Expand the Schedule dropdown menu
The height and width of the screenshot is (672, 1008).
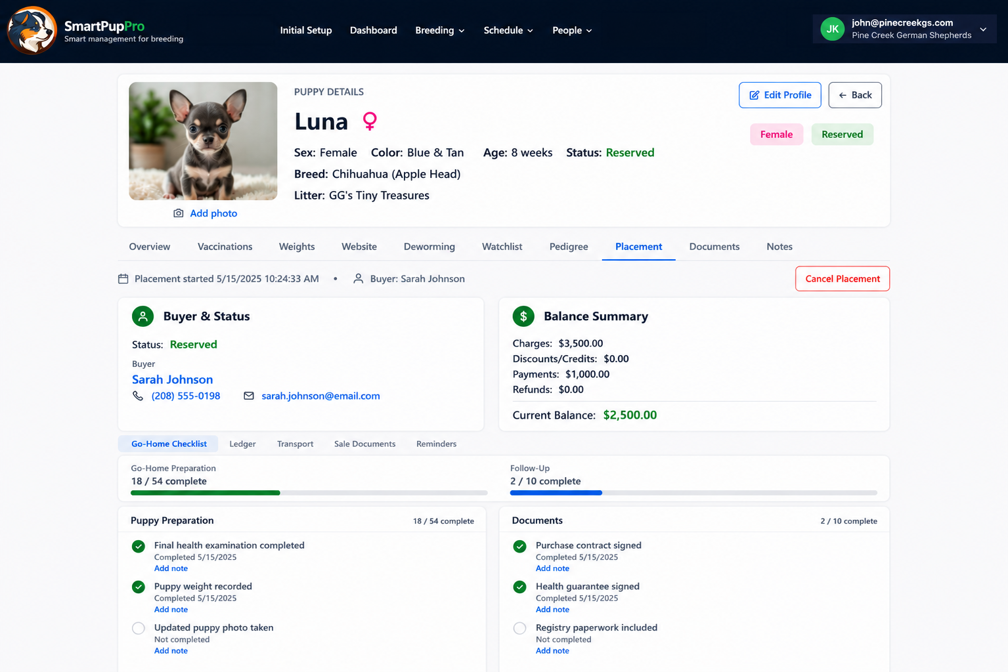(x=508, y=30)
